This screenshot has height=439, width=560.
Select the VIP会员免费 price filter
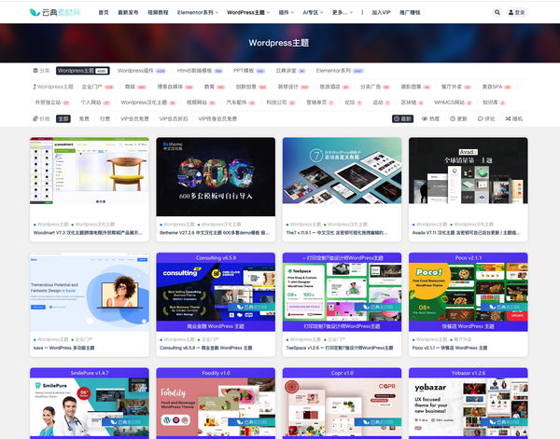pos(134,118)
